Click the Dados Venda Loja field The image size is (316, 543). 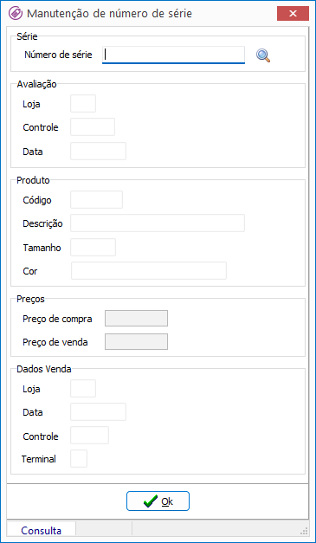83,389
